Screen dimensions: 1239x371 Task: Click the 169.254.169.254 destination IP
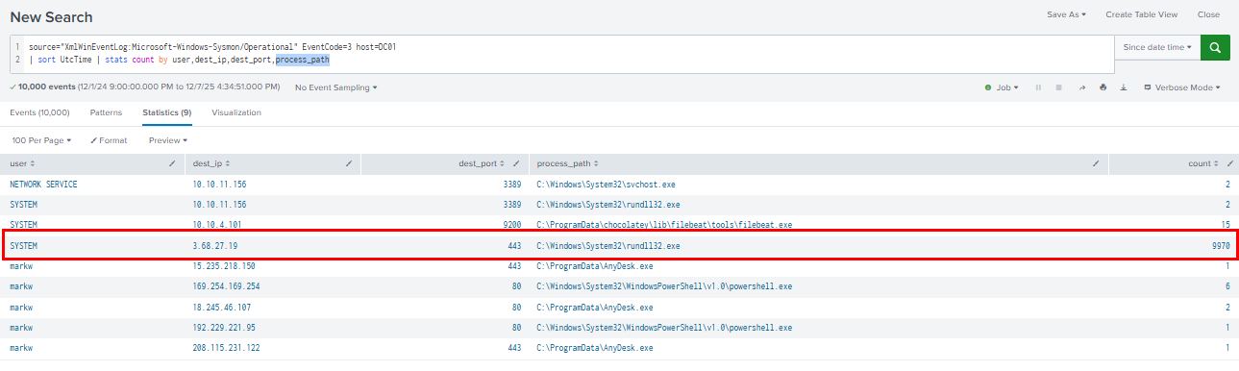click(227, 286)
